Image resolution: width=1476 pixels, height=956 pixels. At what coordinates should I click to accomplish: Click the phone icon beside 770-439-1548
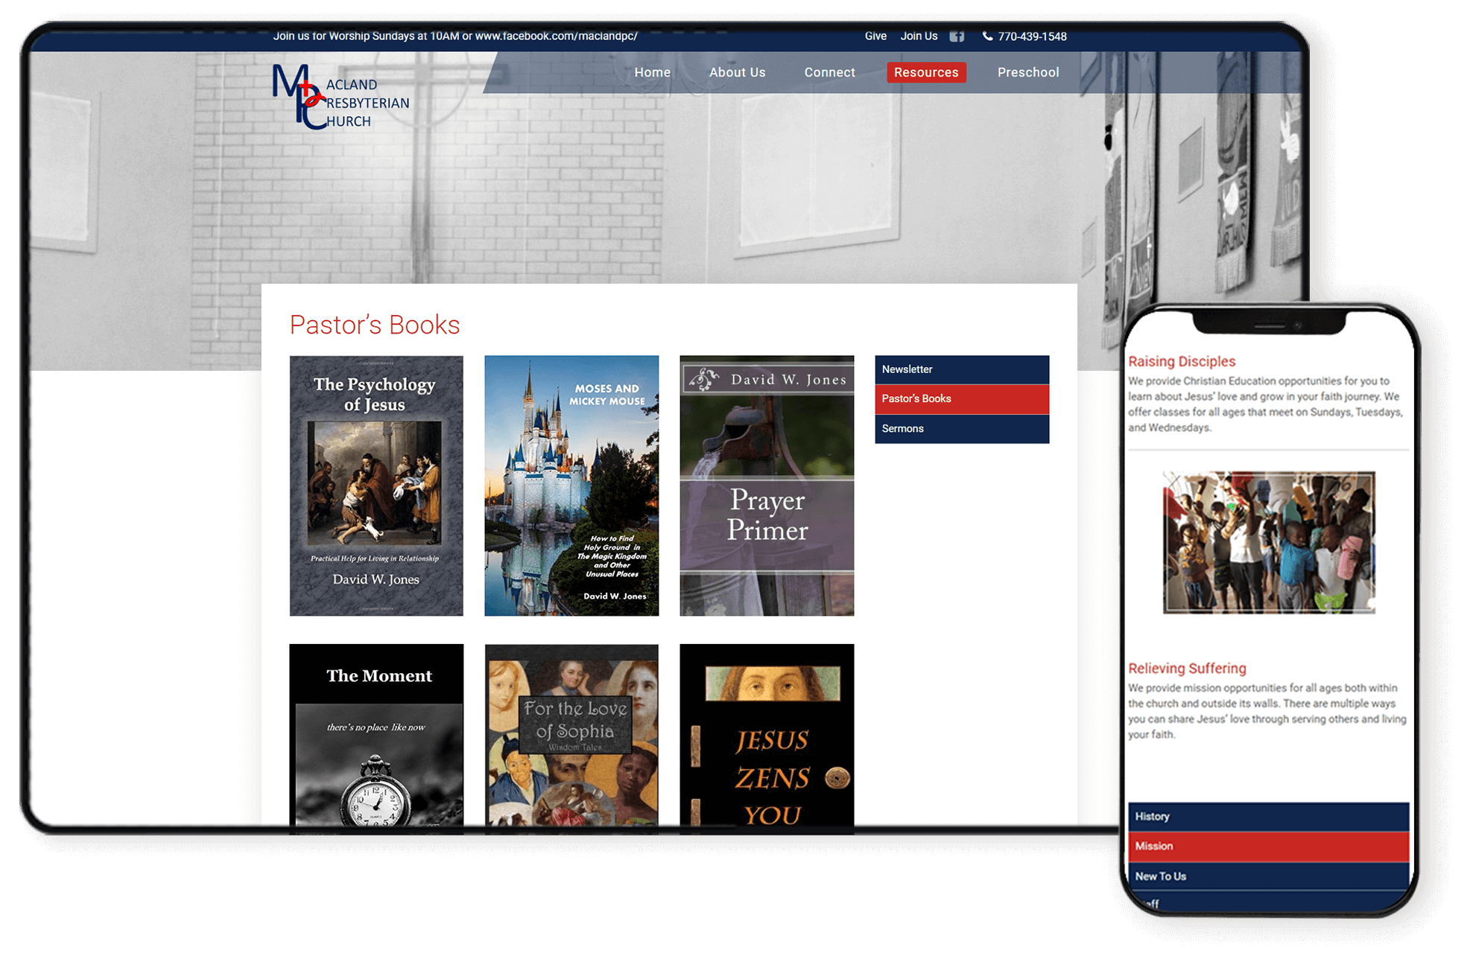987,36
